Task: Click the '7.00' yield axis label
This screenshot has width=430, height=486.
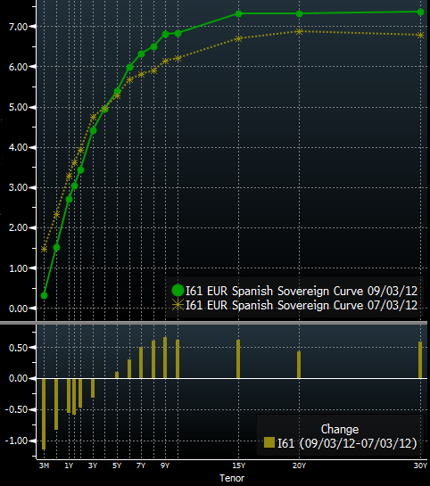Action: point(19,27)
